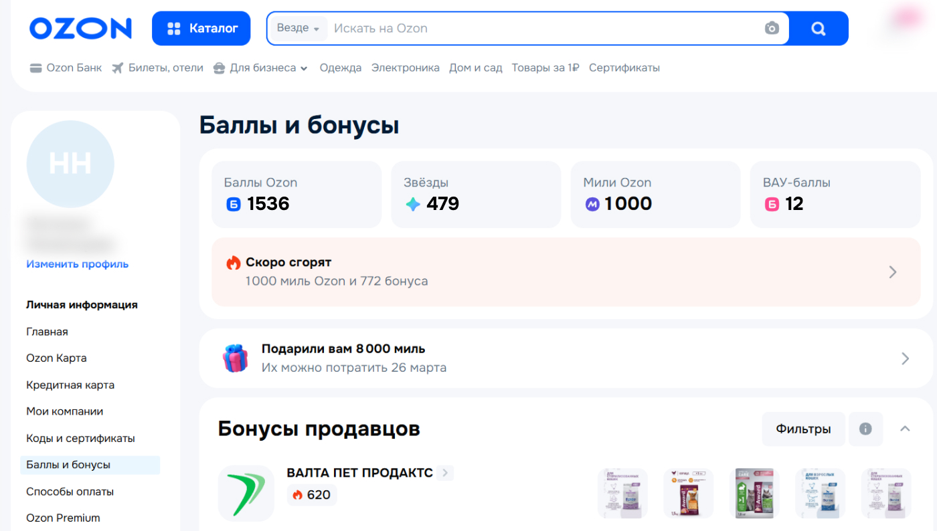Open fifth Валта product thumbnail

(886, 494)
